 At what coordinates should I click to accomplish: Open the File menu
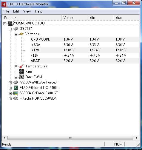tap(6, 11)
